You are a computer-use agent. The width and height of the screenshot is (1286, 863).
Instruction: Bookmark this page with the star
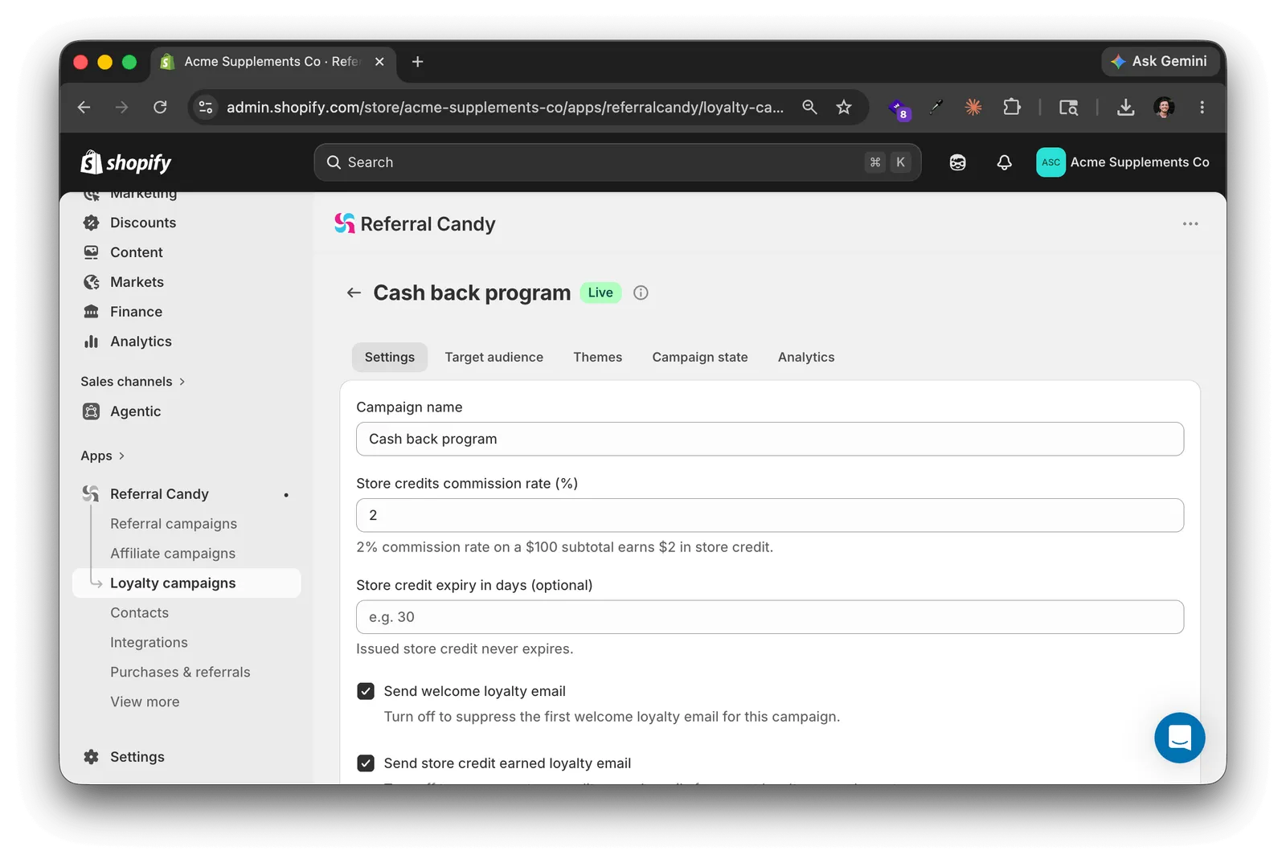pos(843,107)
